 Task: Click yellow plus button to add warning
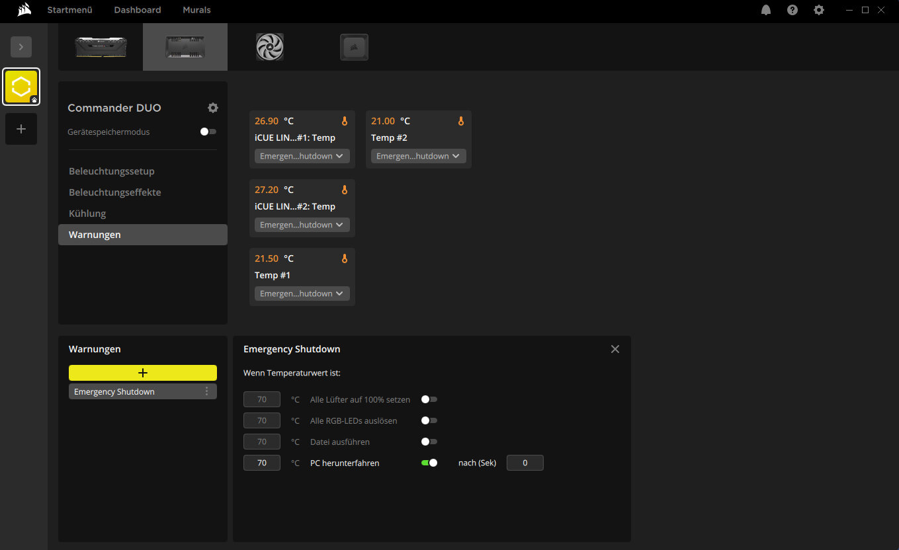pyautogui.click(x=143, y=373)
